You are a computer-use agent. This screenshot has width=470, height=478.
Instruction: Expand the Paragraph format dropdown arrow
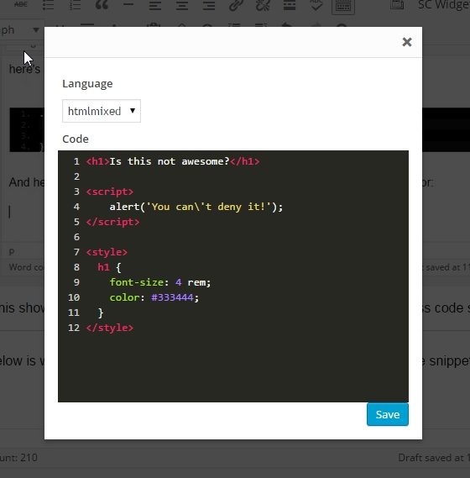coord(36,30)
